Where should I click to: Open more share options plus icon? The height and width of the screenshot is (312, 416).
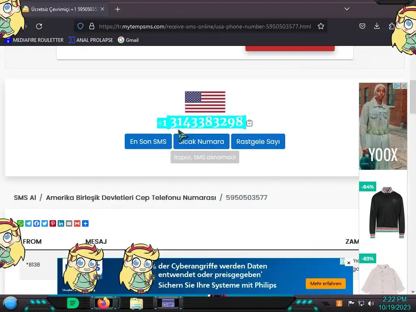click(x=85, y=223)
